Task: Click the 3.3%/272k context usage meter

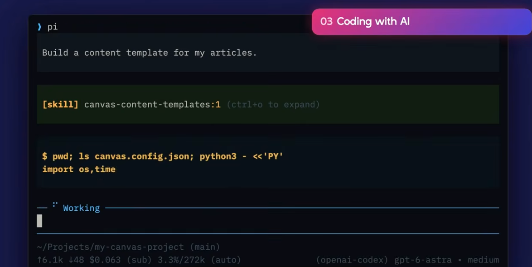Action: pyautogui.click(x=181, y=260)
